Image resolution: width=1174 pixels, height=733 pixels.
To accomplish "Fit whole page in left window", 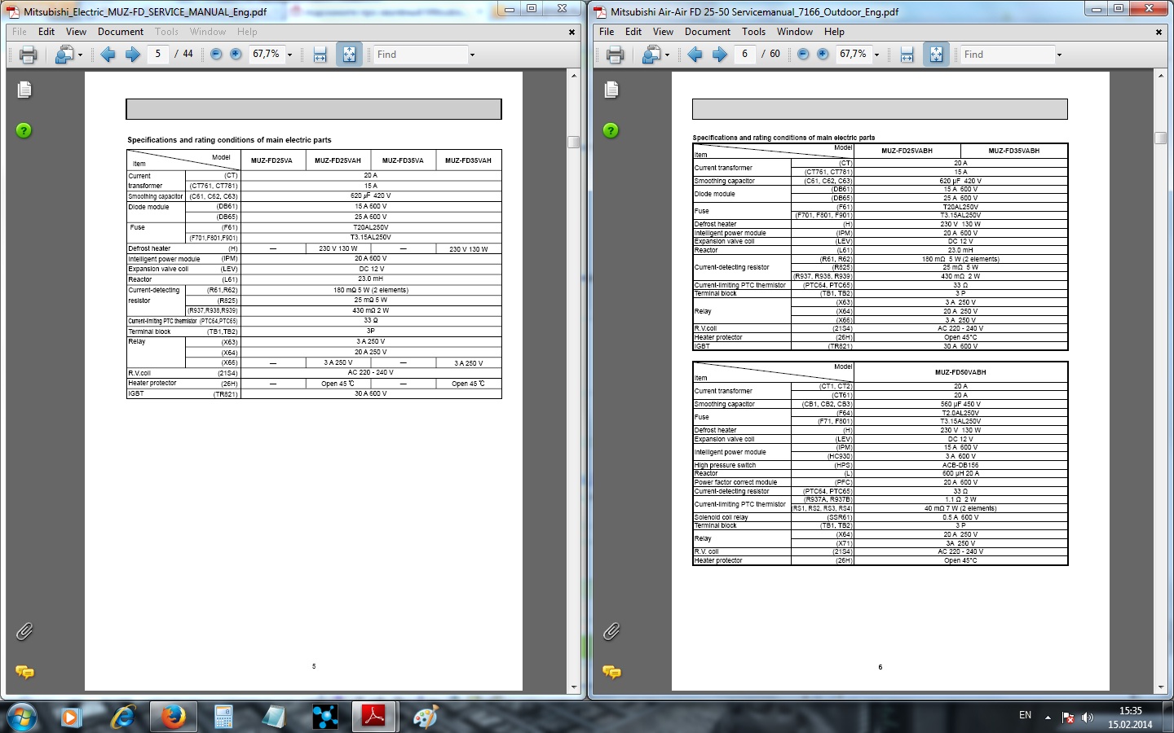I will (x=349, y=55).
